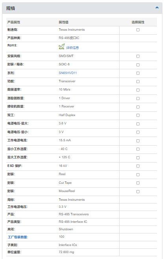
Task: Check the 1 Driver checkbox
Action: click(138, 98)
